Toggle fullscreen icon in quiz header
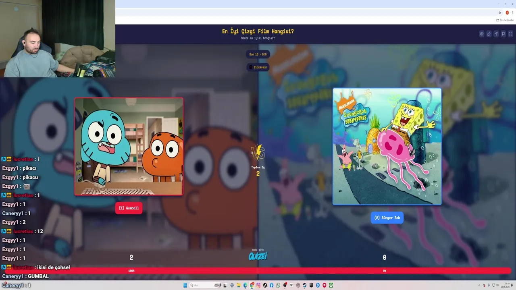This screenshot has height=290, width=516. pos(510,34)
